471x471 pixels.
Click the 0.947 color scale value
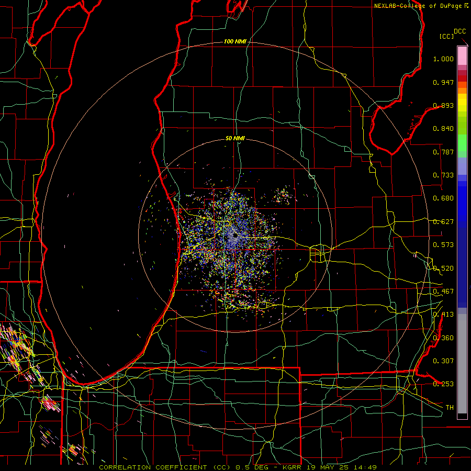[x=443, y=82]
